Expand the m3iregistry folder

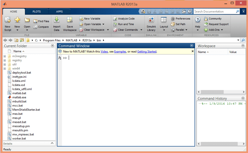[5, 56]
